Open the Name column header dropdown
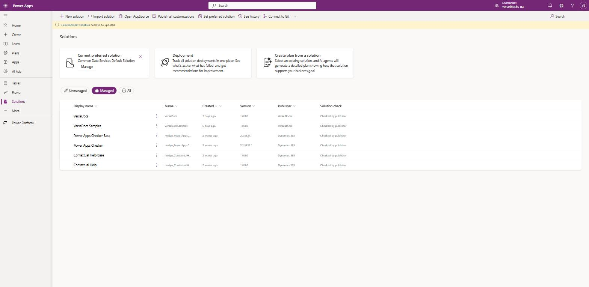 tap(171, 106)
